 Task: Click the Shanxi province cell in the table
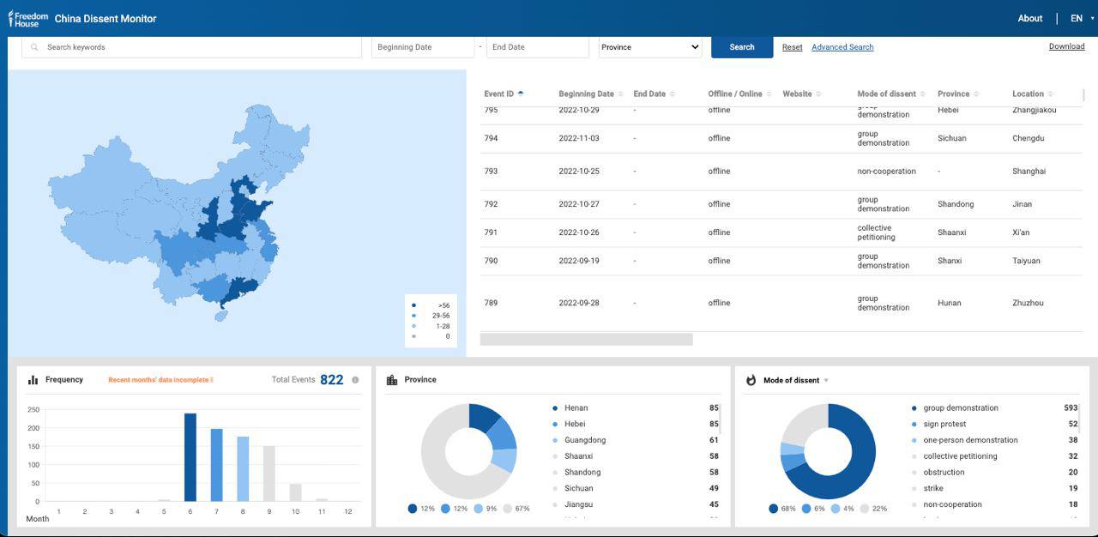[950, 261]
